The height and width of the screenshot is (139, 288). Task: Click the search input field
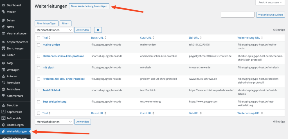tap(238, 15)
